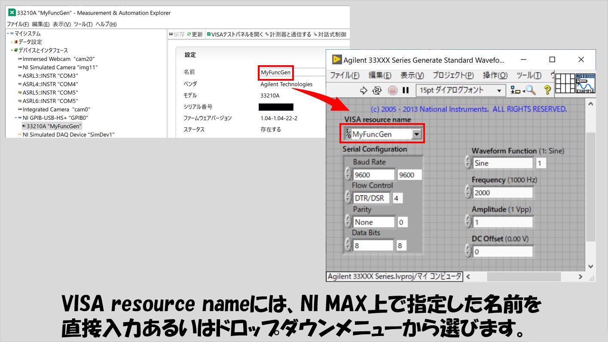
Task: Select 33210A "MyFuncGen" in the device tree
Action: coord(51,126)
